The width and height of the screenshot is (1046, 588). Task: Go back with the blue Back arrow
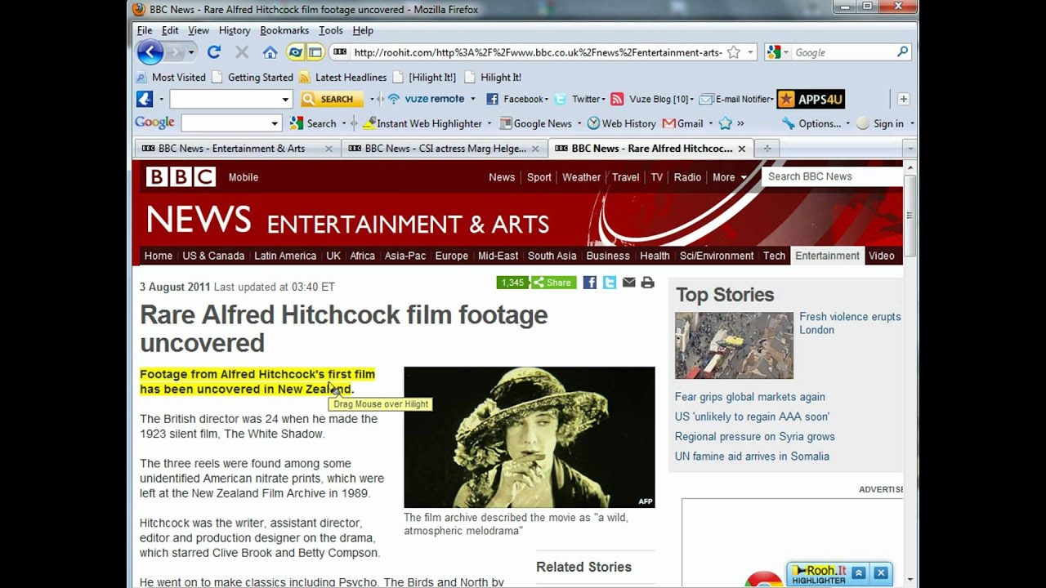coord(150,52)
